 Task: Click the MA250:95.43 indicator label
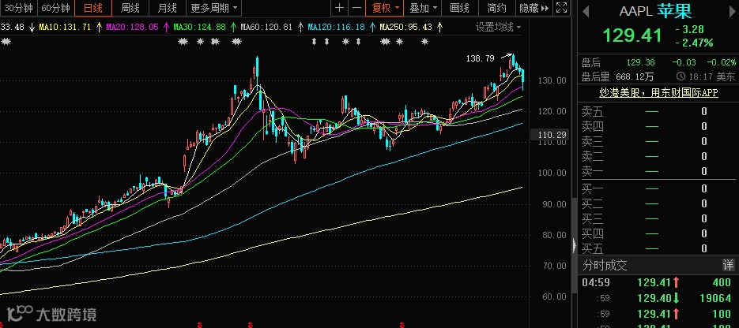point(405,28)
